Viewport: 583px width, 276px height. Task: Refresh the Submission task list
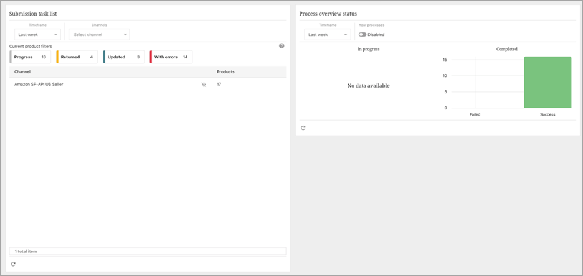(x=13, y=264)
